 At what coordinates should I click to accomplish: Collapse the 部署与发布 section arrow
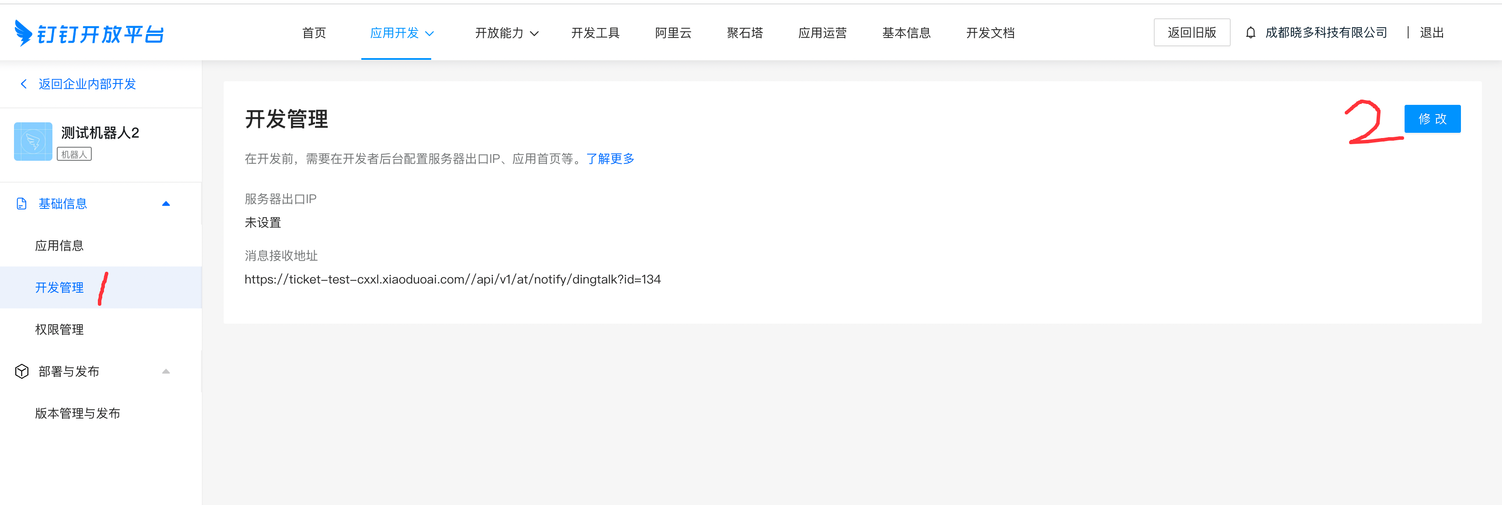(166, 371)
